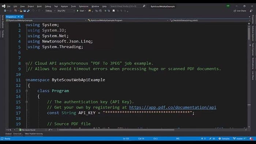Open the Debug menu

pos(48,6)
